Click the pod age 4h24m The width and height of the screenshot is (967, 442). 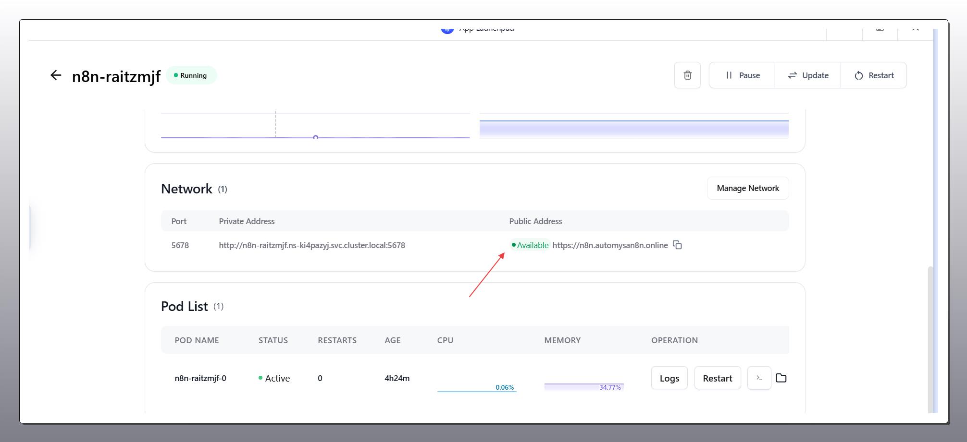[397, 378]
